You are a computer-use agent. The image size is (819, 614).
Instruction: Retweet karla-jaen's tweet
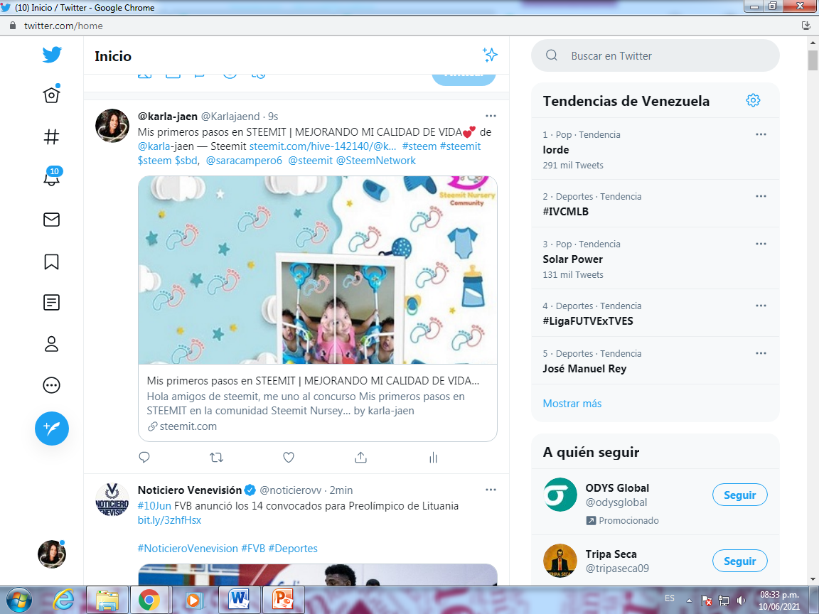coord(216,458)
